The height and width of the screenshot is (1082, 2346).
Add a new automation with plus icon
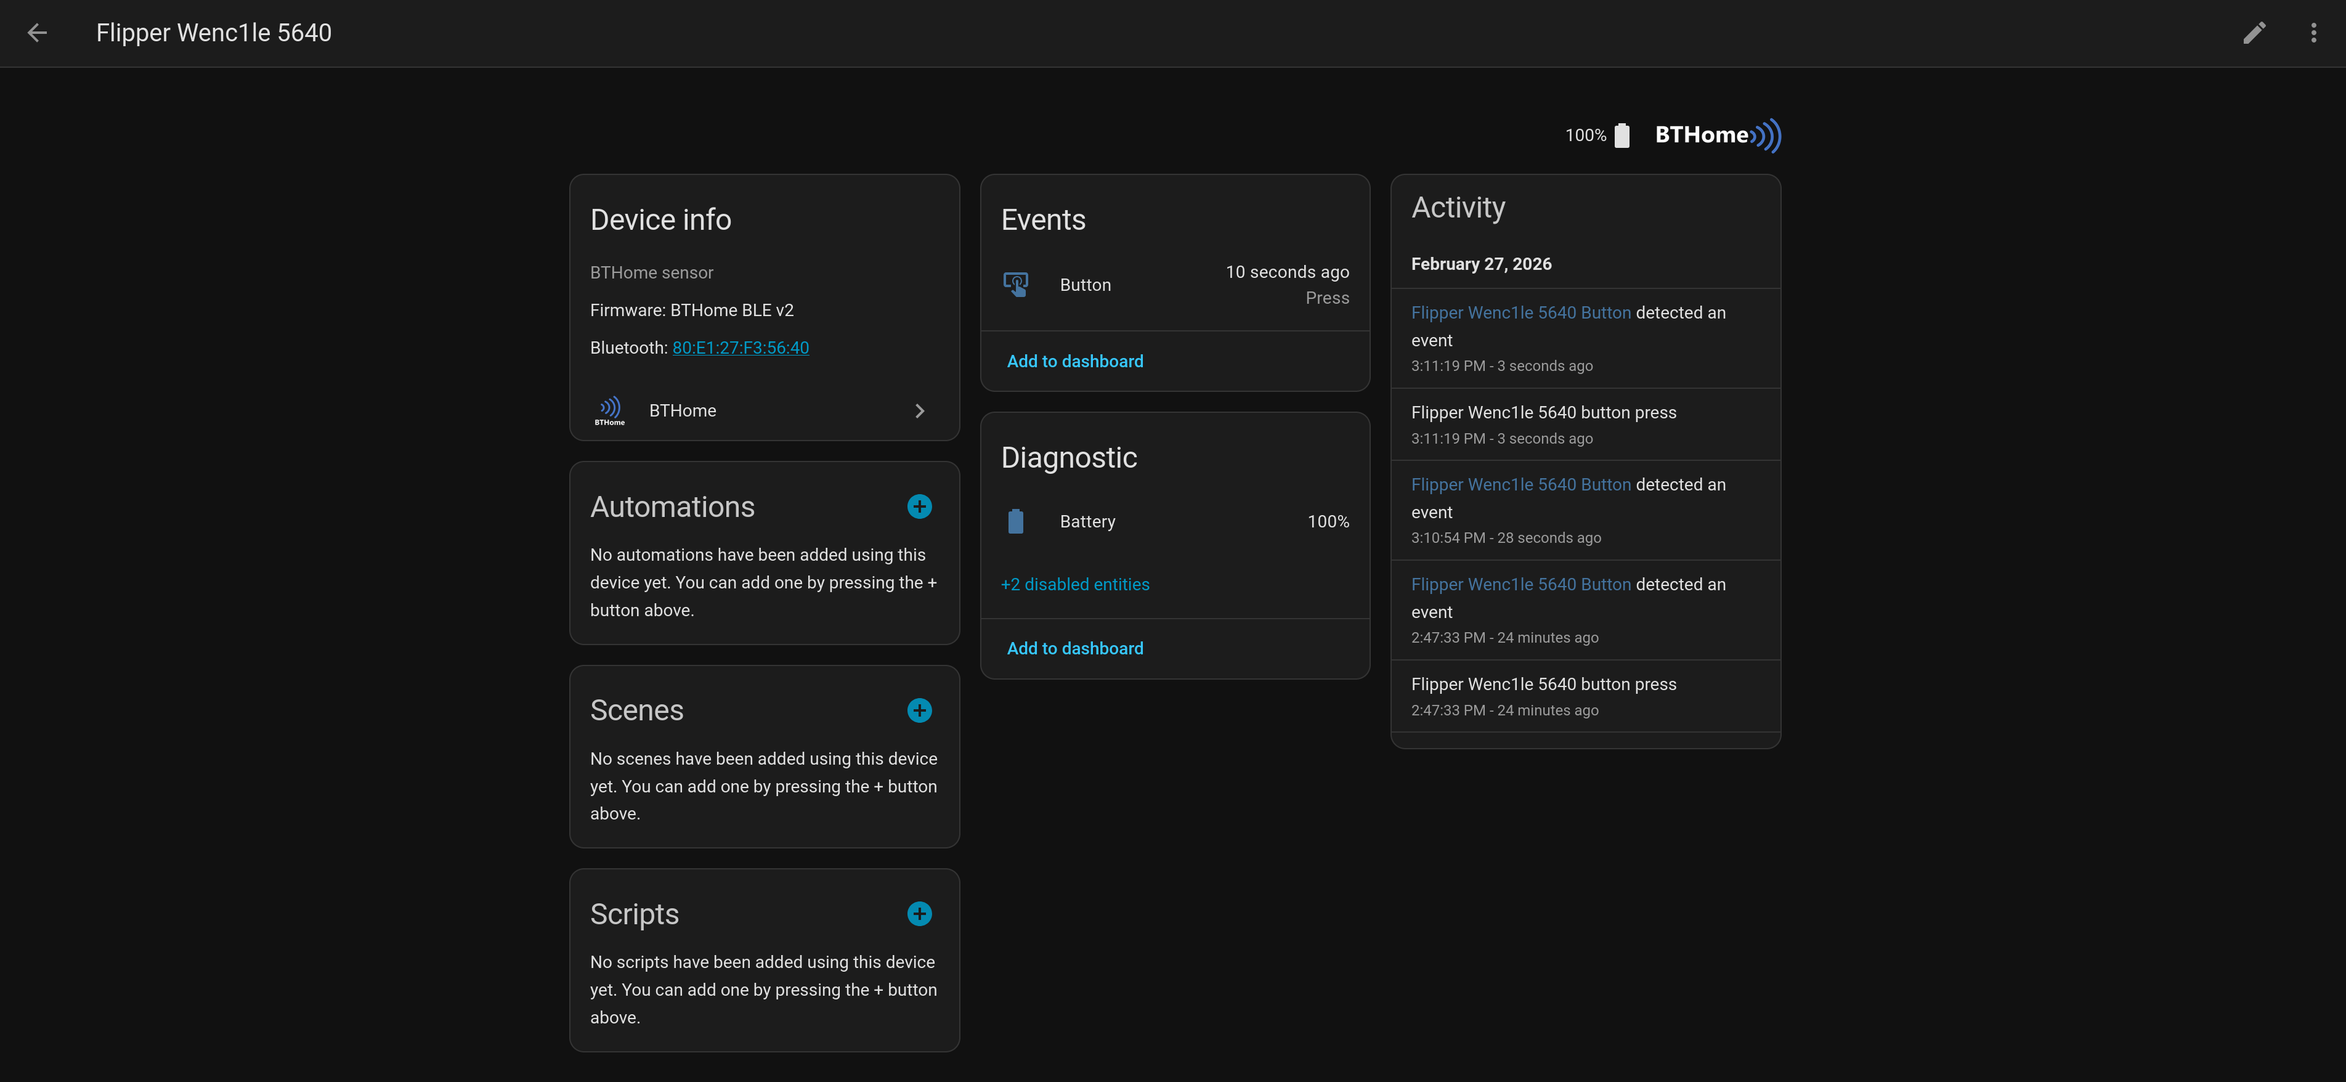coord(919,506)
